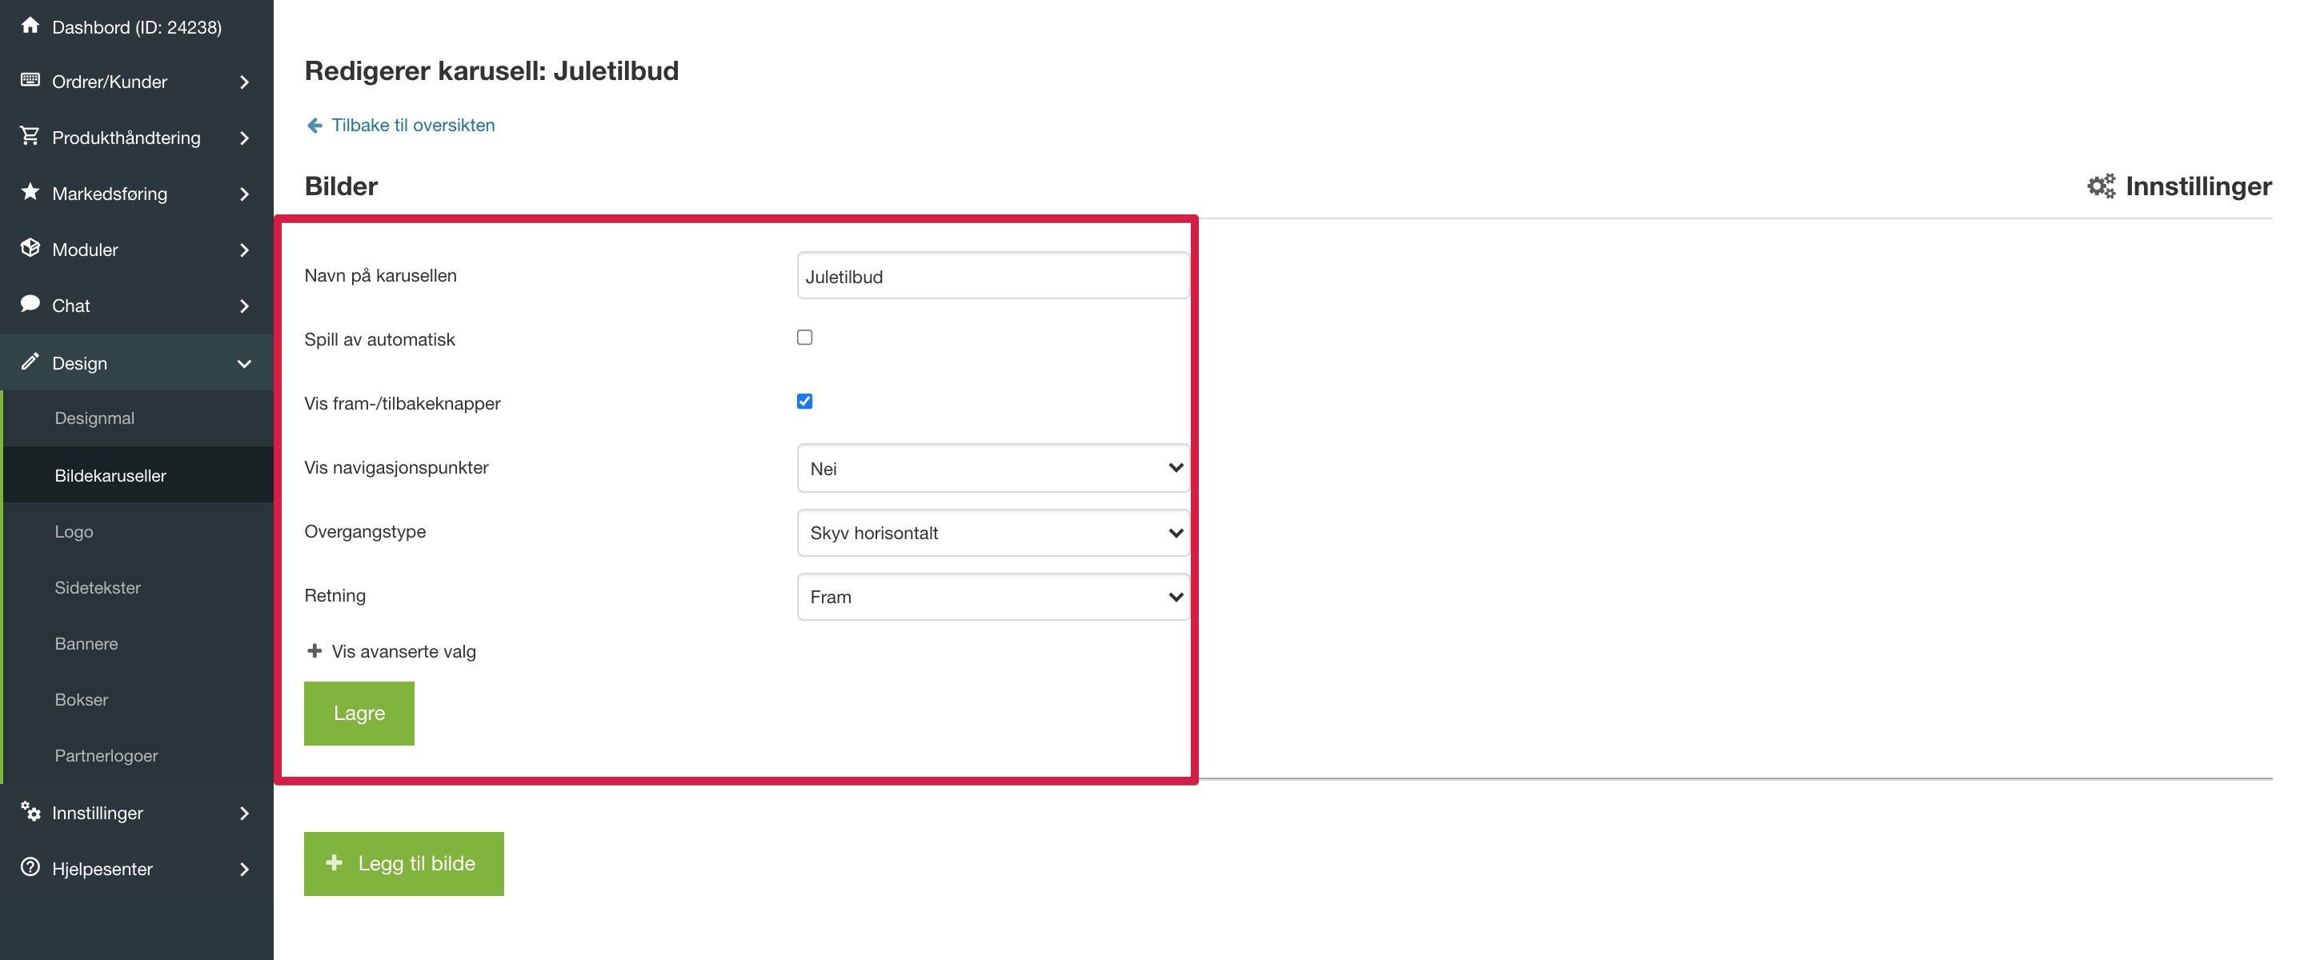Viewport: 2300px width, 960px height.
Task: Open Bannere submenu item
Action: (138, 643)
